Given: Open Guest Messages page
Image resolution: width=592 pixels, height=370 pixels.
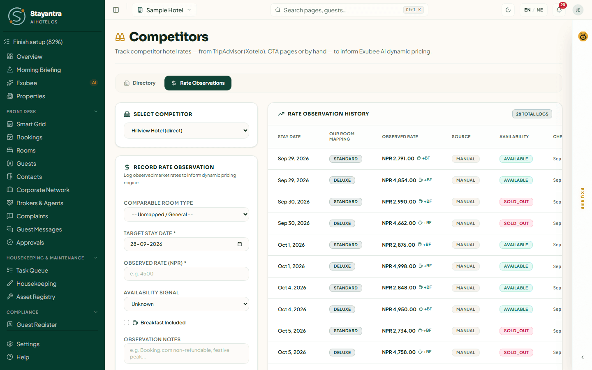Looking at the screenshot, I should tap(52, 229).
